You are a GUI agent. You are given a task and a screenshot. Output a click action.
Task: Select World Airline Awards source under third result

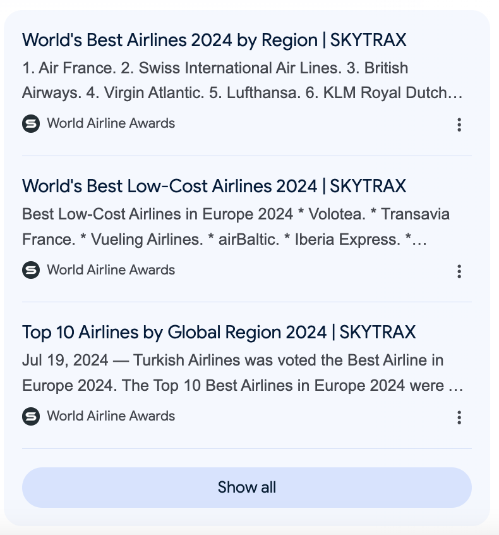click(111, 416)
